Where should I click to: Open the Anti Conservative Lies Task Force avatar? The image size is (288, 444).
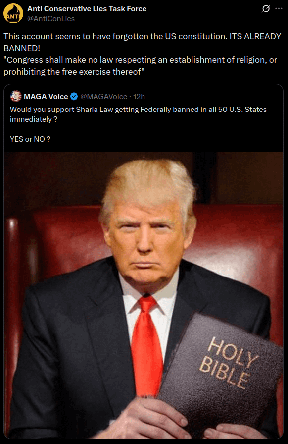(x=13, y=13)
